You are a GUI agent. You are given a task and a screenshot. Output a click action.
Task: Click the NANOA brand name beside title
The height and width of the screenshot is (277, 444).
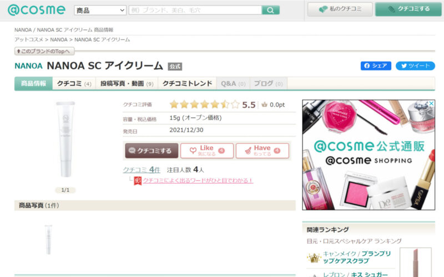click(x=29, y=66)
